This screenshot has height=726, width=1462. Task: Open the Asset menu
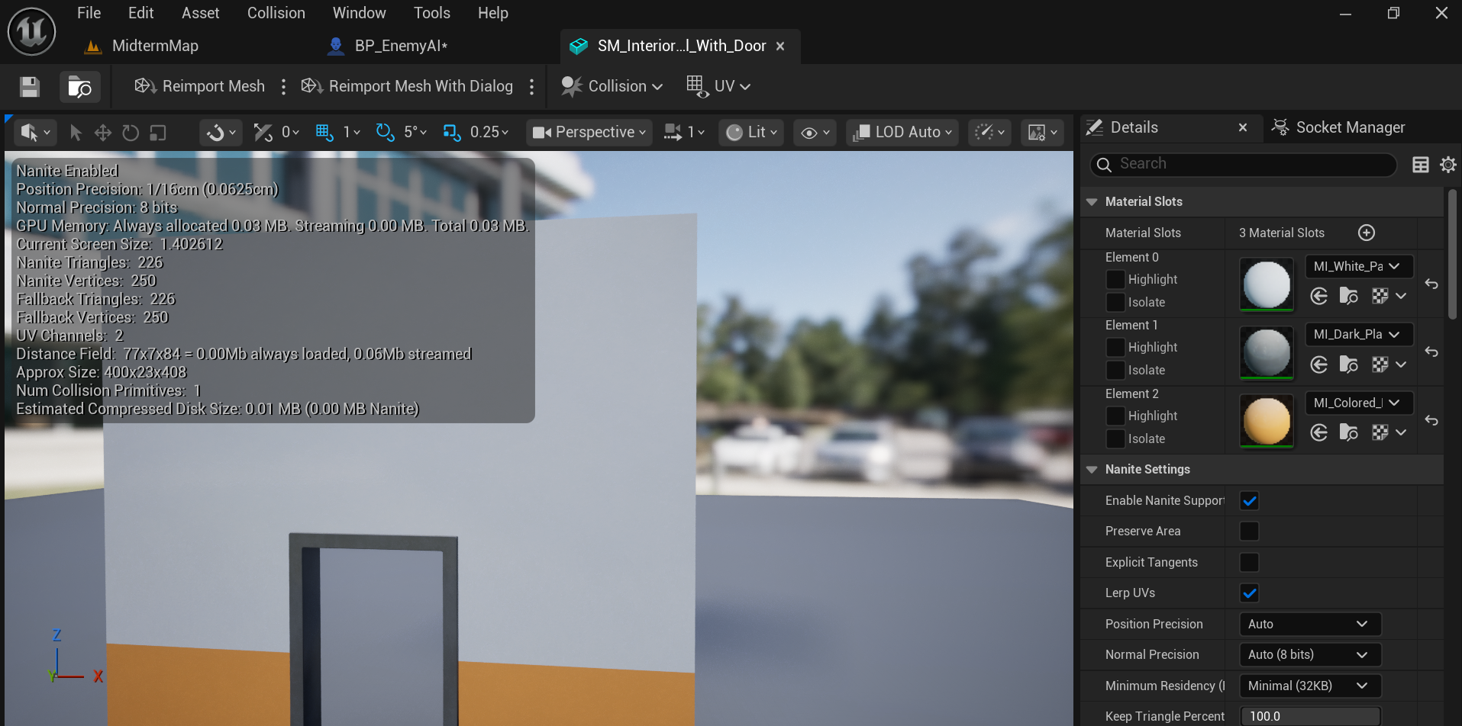pyautogui.click(x=200, y=13)
